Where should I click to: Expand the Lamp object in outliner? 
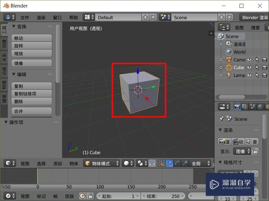[x=221, y=75]
